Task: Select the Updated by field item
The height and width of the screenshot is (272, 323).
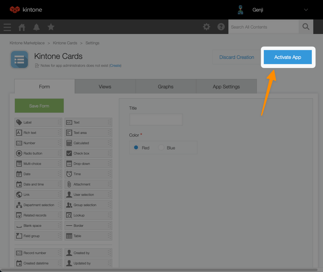Action: click(x=88, y=263)
